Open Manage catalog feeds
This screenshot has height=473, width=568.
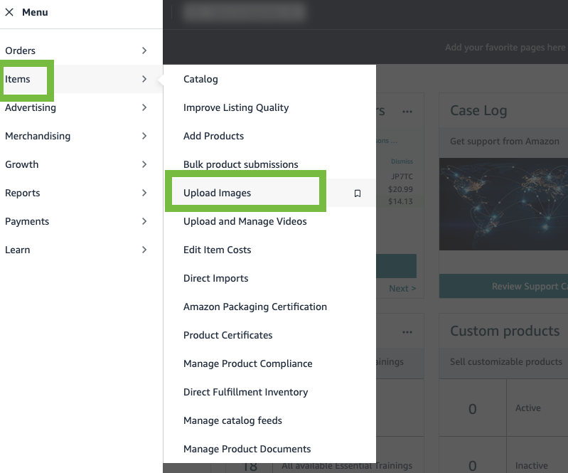click(233, 420)
